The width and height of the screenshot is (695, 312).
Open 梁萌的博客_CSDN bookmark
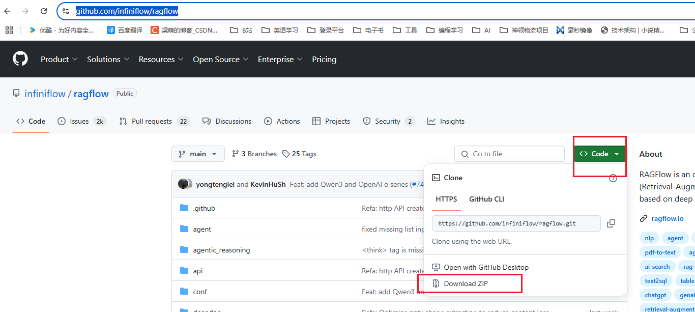pos(184,30)
